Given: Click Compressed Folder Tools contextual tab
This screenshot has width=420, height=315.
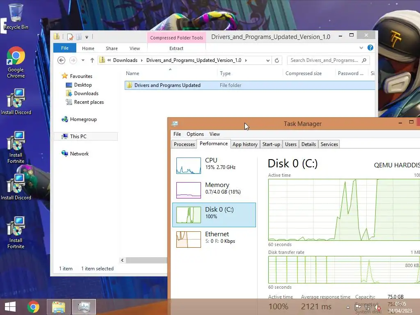Looking at the screenshot, I should point(176,37).
